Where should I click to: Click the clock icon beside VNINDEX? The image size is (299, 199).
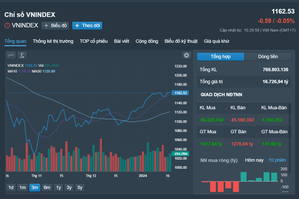[x=7, y=26]
